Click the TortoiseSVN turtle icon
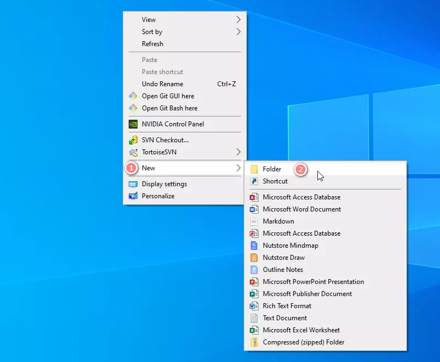 [x=133, y=152]
